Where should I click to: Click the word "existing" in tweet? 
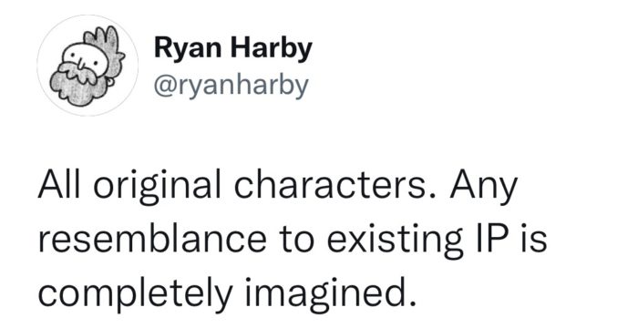(395, 241)
